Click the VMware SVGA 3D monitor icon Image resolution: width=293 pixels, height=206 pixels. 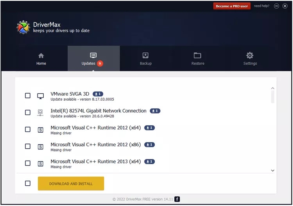click(40, 96)
